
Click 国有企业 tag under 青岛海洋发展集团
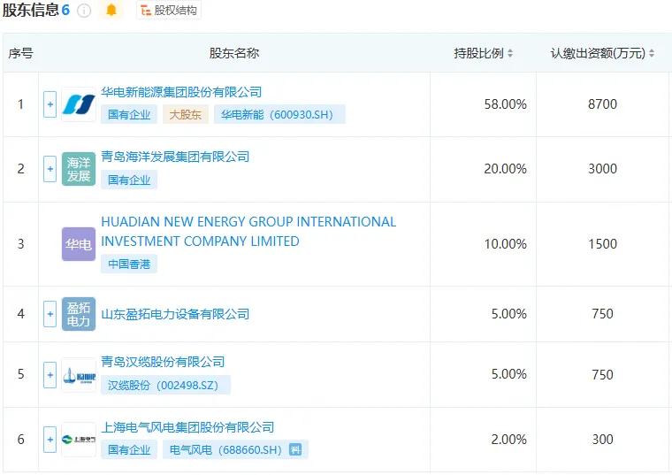tap(129, 180)
